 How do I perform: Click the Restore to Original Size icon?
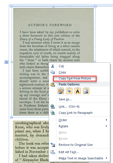click(x=53, y=145)
